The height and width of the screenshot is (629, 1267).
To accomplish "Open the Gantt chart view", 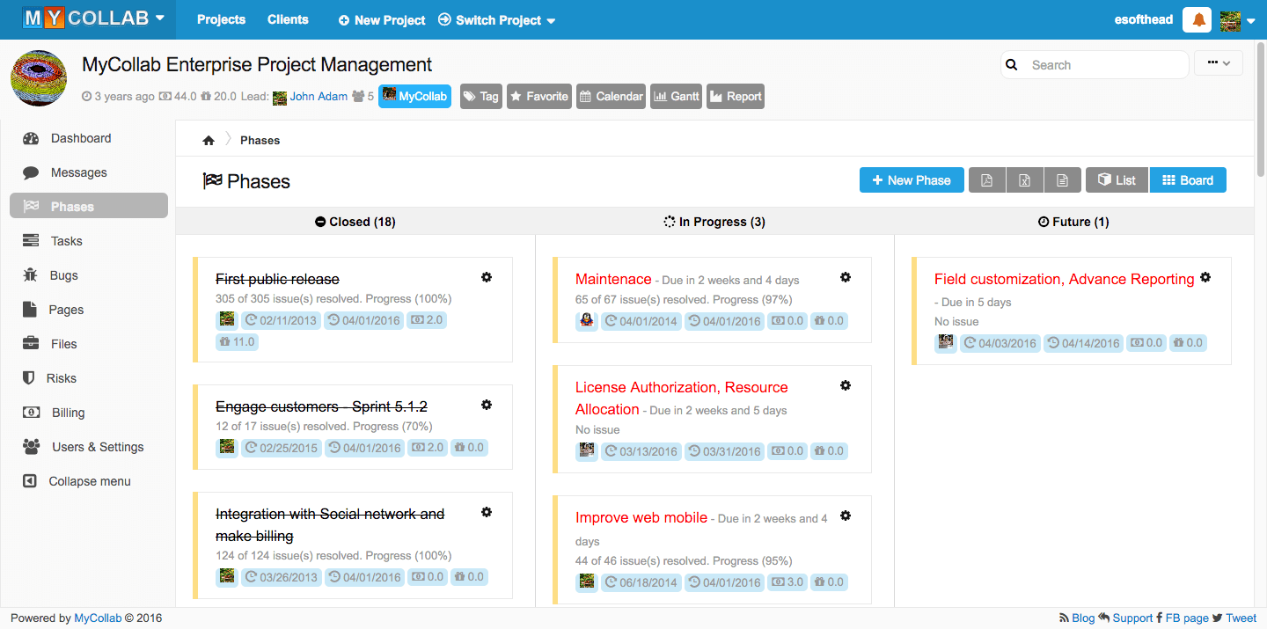I will coord(676,96).
